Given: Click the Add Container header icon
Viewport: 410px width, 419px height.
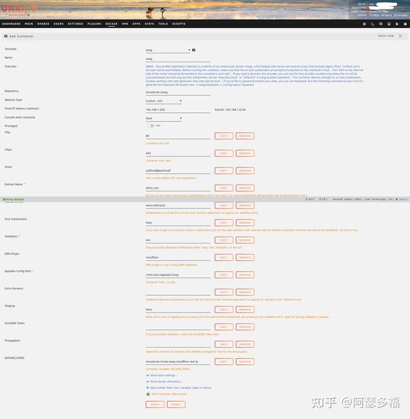Looking at the screenshot, I should pyautogui.click(x=5, y=36).
